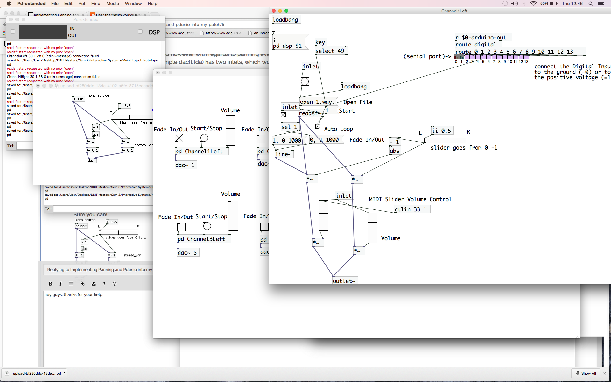
Task: Open the Media menu
Action: pyautogui.click(x=113, y=4)
